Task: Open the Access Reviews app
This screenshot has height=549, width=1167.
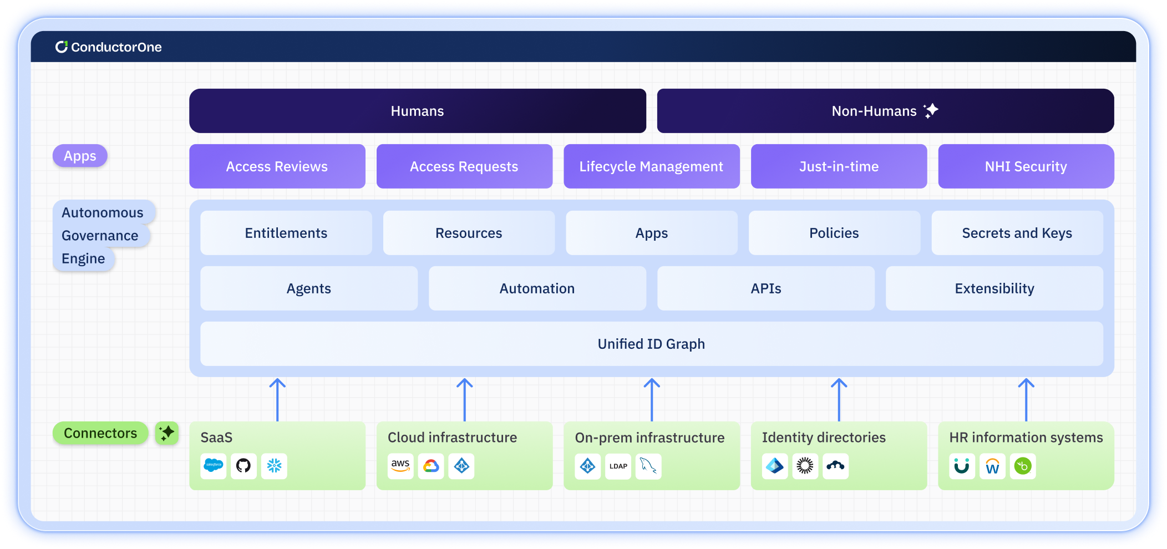Action: (x=277, y=166)
